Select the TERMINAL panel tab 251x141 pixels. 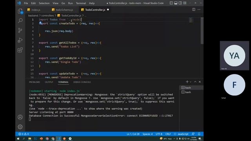pos(63,82)
